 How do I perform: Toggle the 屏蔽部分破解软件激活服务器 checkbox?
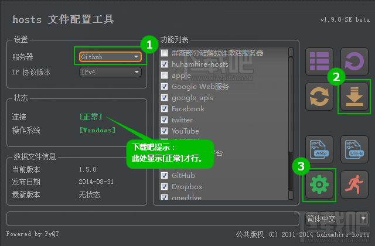[164, 53]
